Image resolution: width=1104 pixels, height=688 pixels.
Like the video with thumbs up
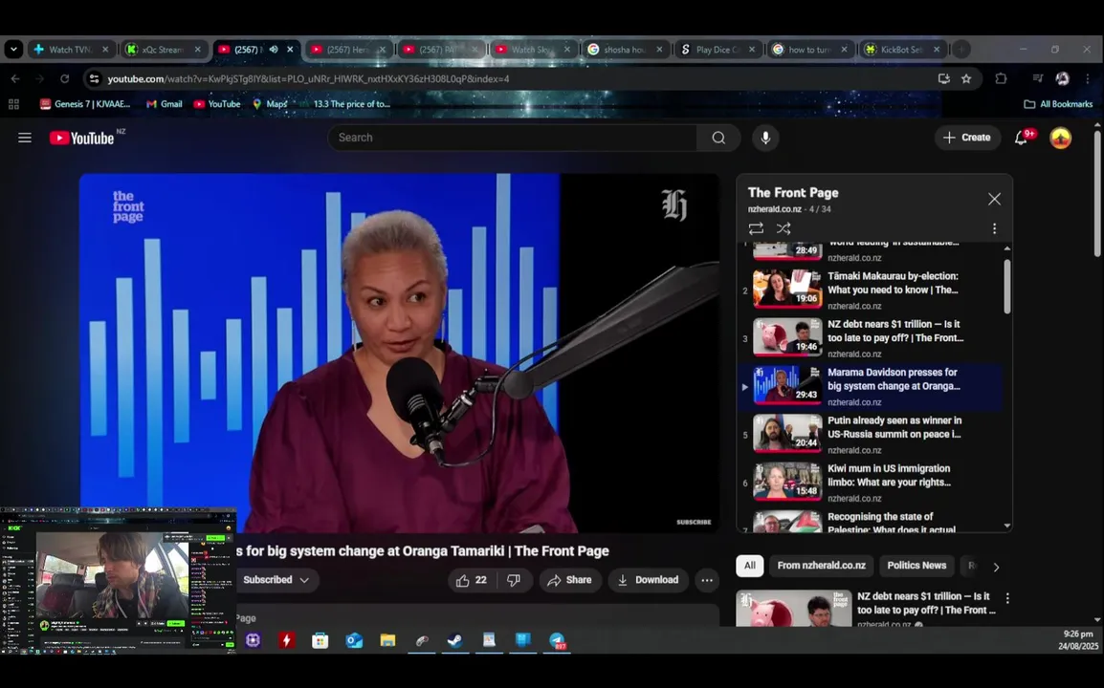(472, 580)
